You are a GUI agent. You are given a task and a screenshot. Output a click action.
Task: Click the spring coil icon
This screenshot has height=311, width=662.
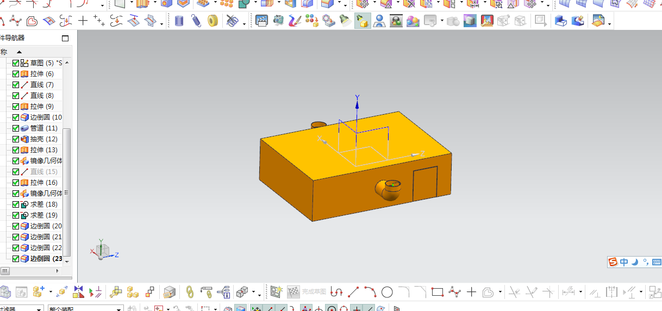click(x=197, y=21)
